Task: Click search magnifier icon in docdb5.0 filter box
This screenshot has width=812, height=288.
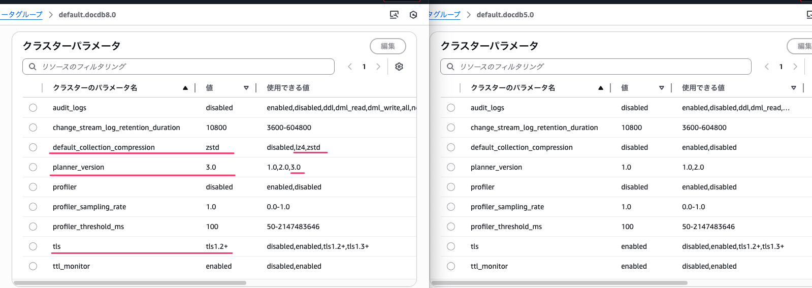Action: click(x=450, y=67)
